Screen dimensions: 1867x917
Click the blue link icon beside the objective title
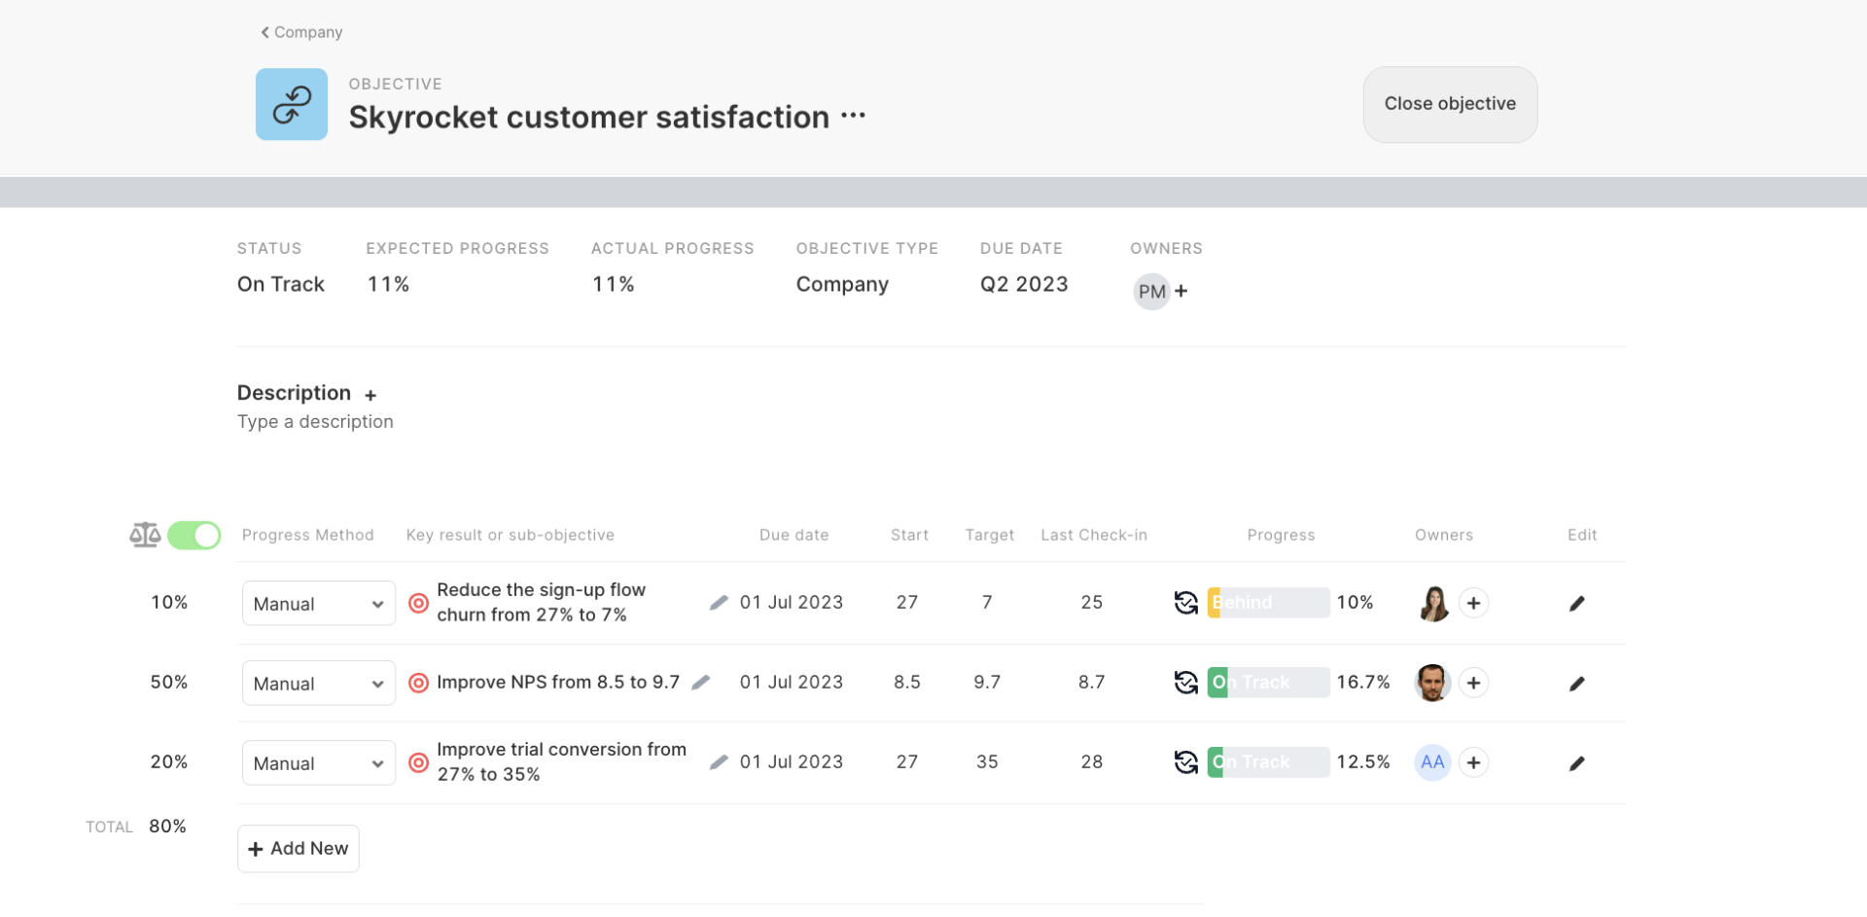[291, 104]
